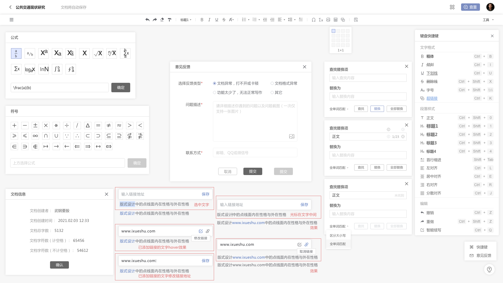
Task: Select '文档格式异常' feedback type
Action: tap(284, 83)
